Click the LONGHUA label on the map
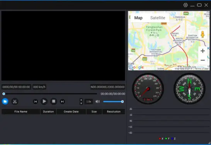211x145 pixels. tap(179, 17)
